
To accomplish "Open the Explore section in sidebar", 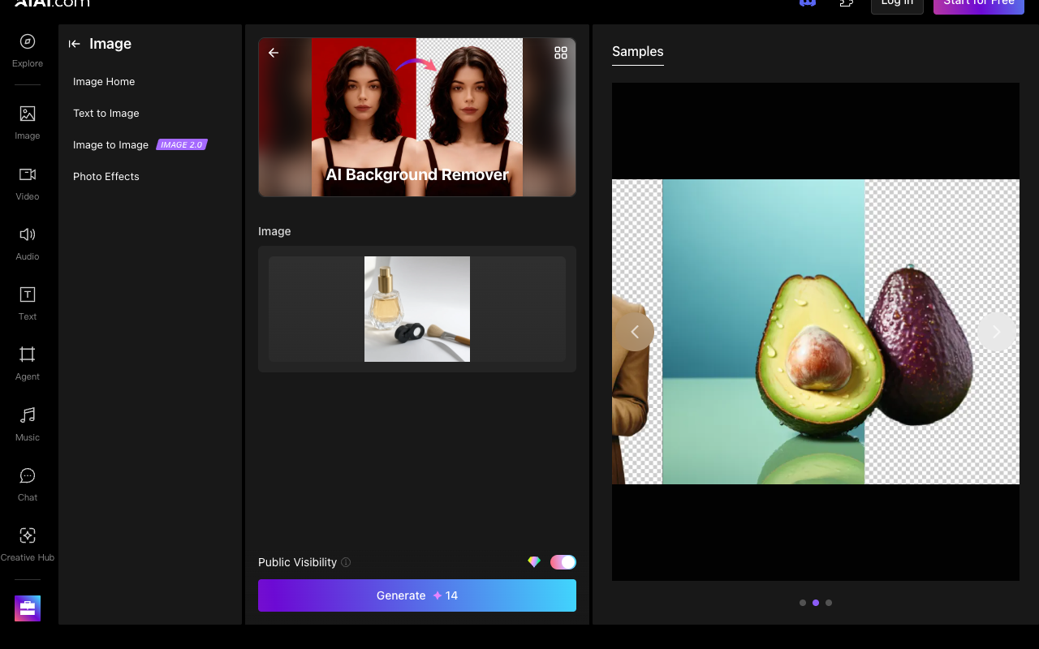I will (28, 49).
